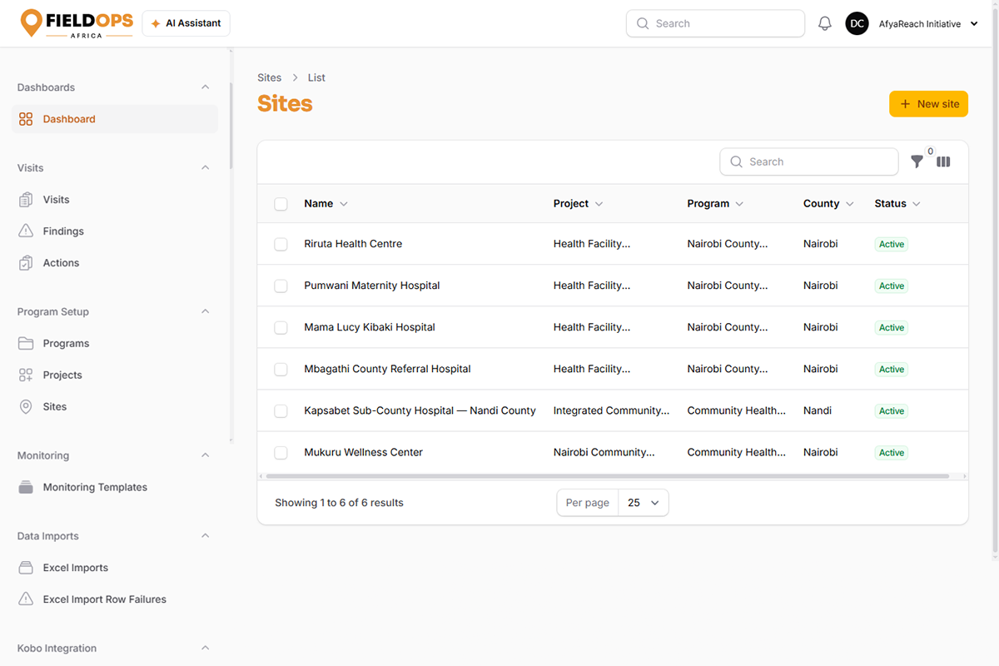Select the Pumwani Maternity Hospital checkbox

tap(281, 286)
